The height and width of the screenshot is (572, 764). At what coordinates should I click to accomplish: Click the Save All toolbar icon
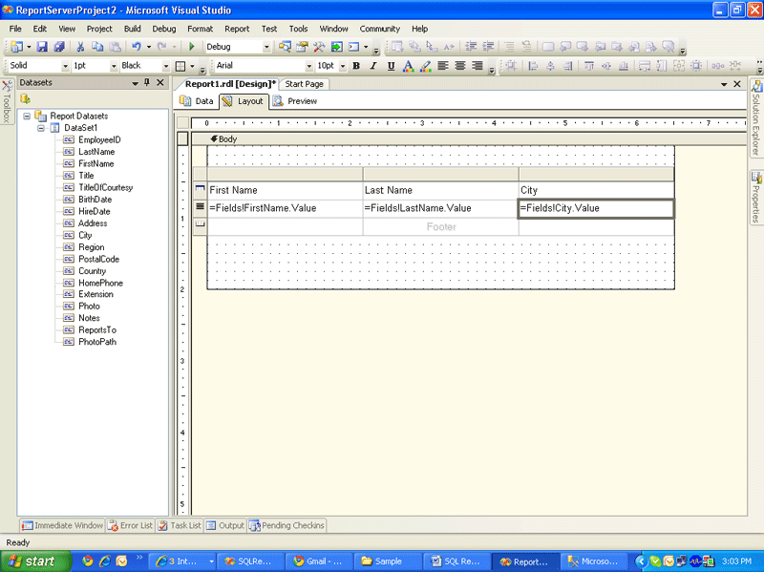[x=59, y=46]
